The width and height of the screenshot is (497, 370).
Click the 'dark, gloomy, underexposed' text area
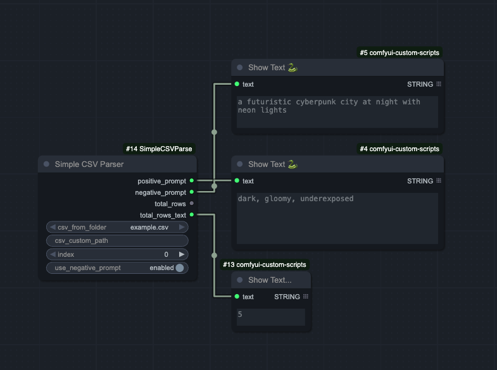(337, 218)
